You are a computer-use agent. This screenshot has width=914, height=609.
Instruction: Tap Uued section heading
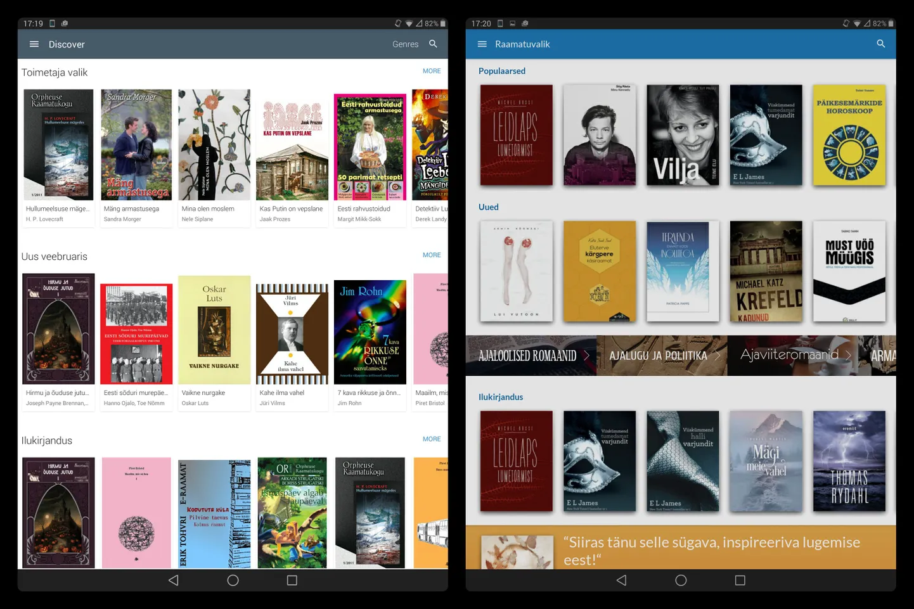pos(489,207)
